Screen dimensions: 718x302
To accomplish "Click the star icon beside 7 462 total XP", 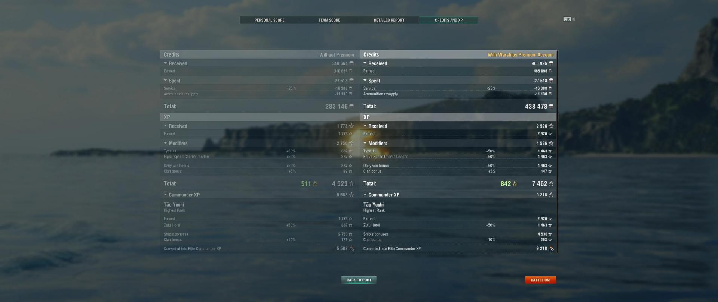I will coord(551,183).
